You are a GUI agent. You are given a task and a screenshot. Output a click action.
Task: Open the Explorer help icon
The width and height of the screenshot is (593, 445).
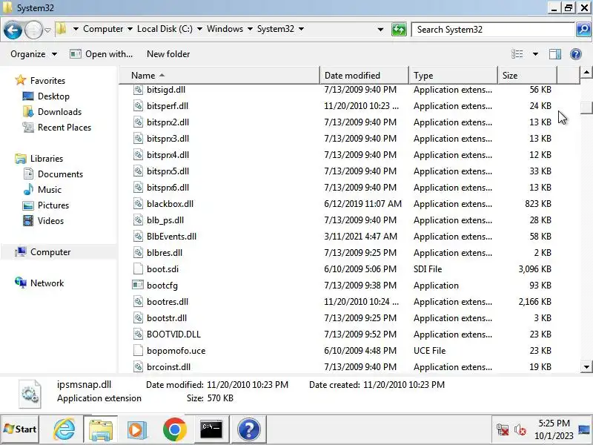[x=576, y=54]
